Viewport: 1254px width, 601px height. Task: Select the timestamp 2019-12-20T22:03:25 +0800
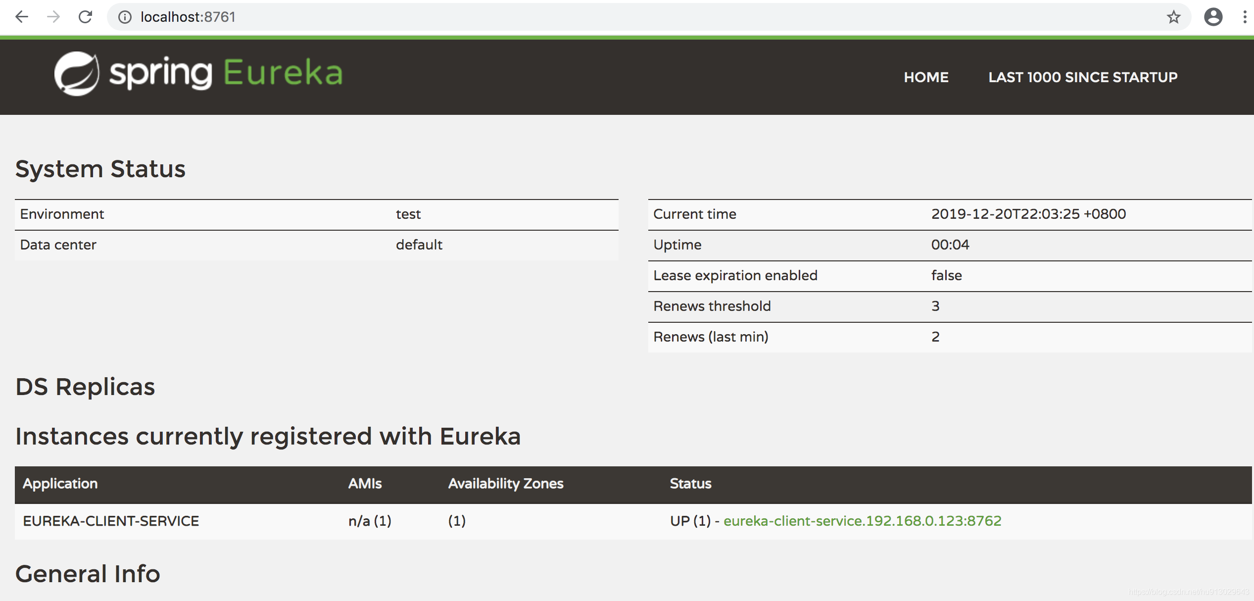coord(1028,214)
